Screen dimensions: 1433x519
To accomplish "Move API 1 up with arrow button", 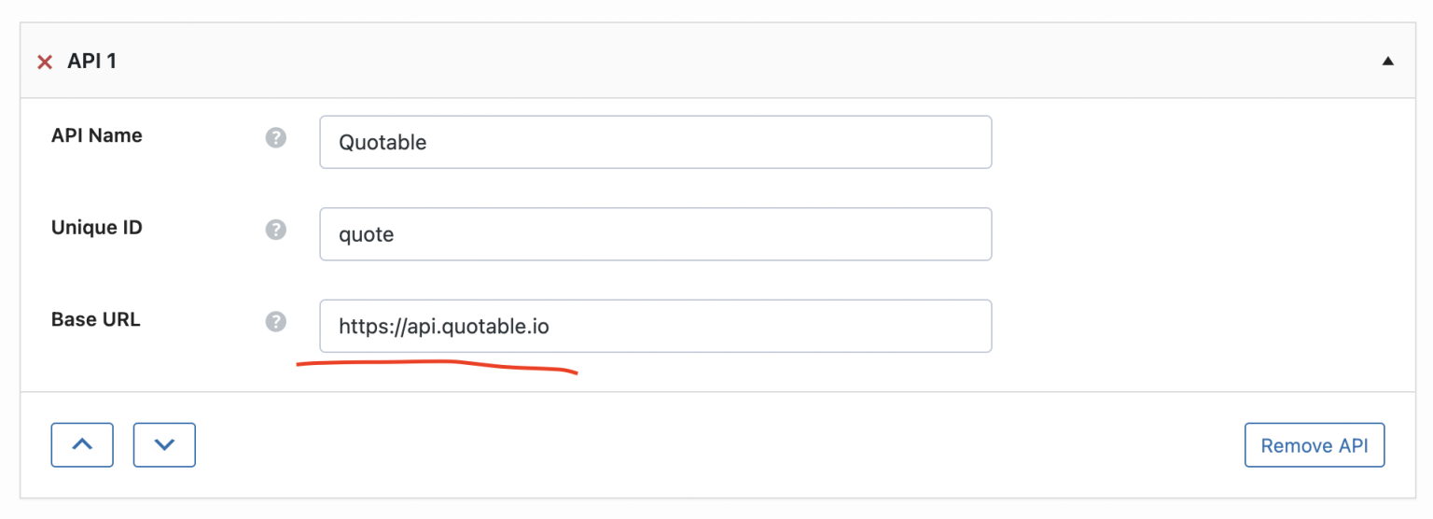I will pyautogui.click(x=82, y=445).
